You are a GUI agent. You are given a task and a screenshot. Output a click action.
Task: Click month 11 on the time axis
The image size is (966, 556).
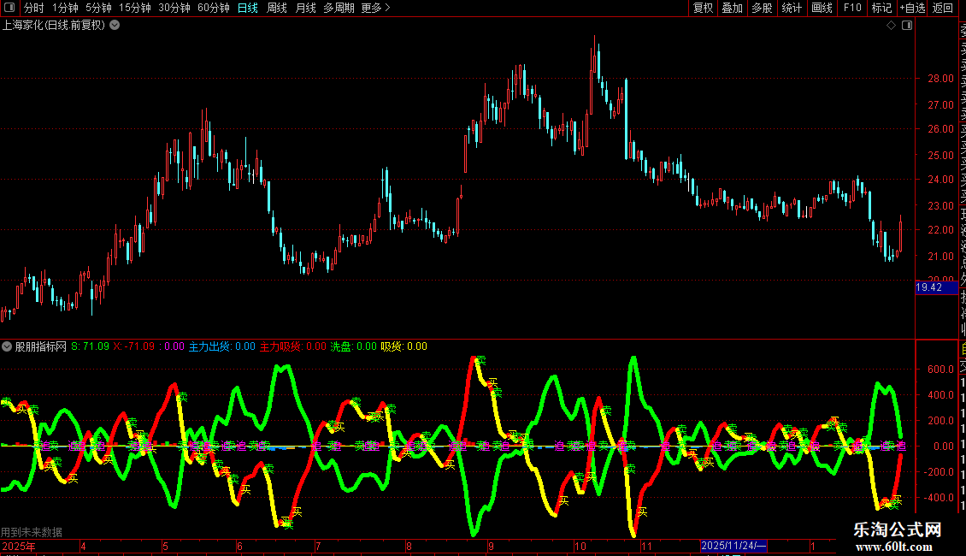click(x=645, y=546)
